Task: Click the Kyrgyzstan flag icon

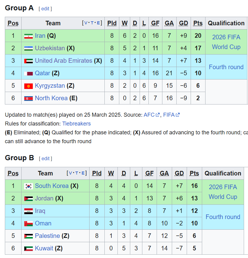Action: (28, 86)
